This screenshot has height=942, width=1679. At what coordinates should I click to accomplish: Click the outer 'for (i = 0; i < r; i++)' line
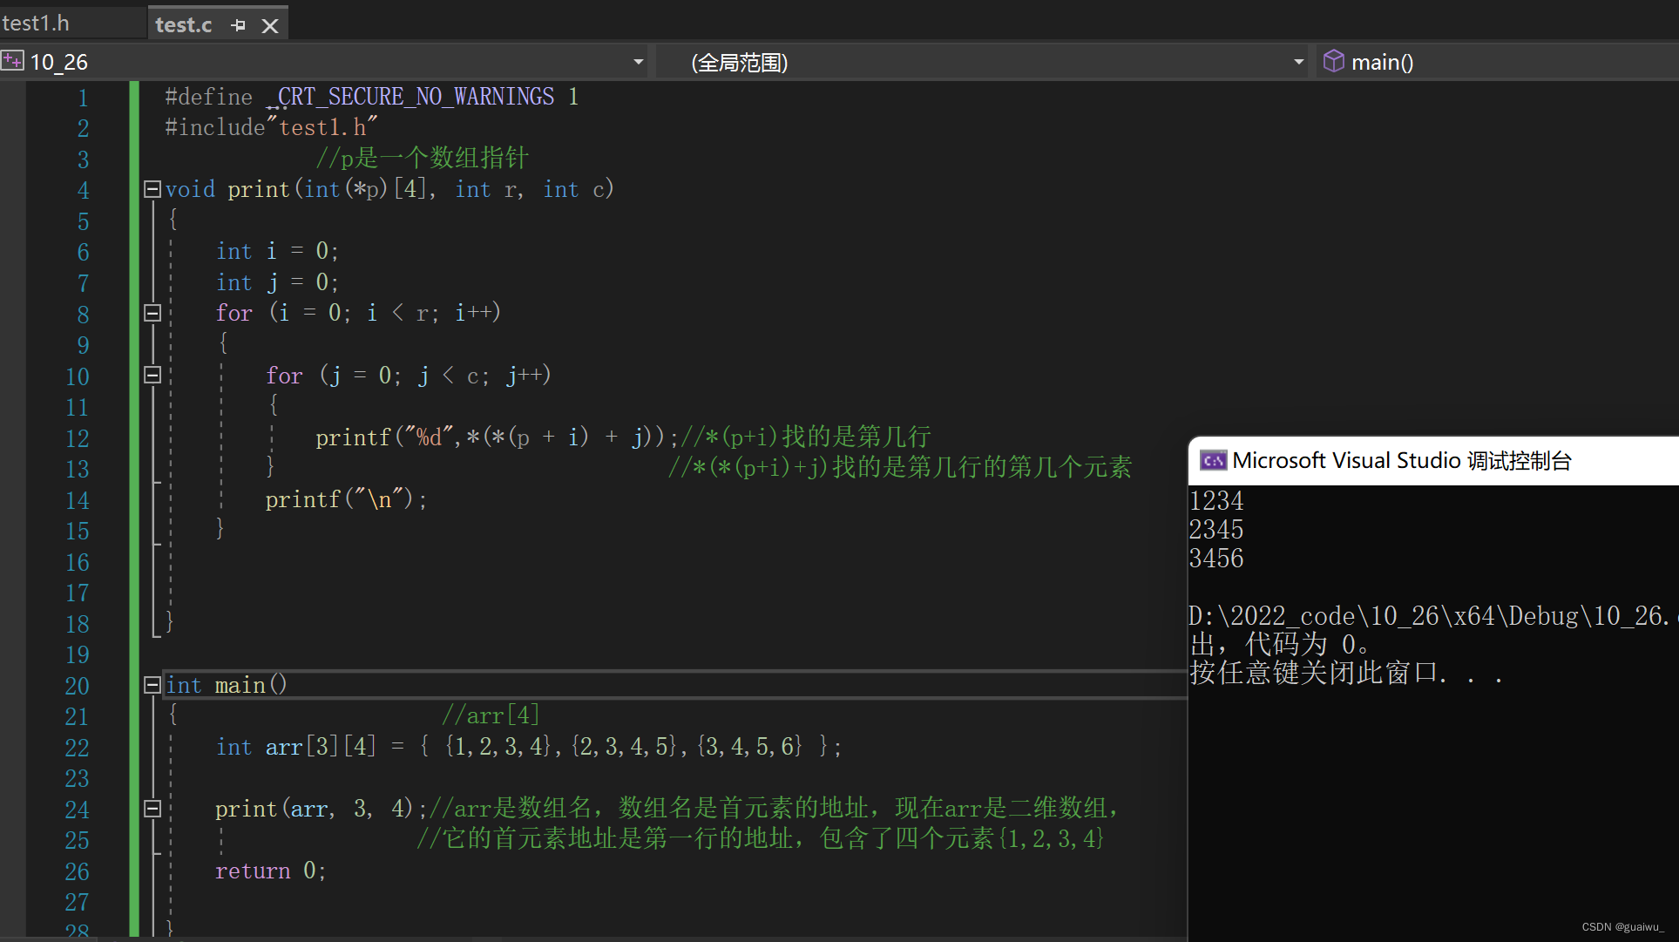[358, 313]
